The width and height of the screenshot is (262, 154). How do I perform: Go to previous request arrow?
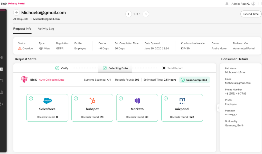click(x=128, y=14)
